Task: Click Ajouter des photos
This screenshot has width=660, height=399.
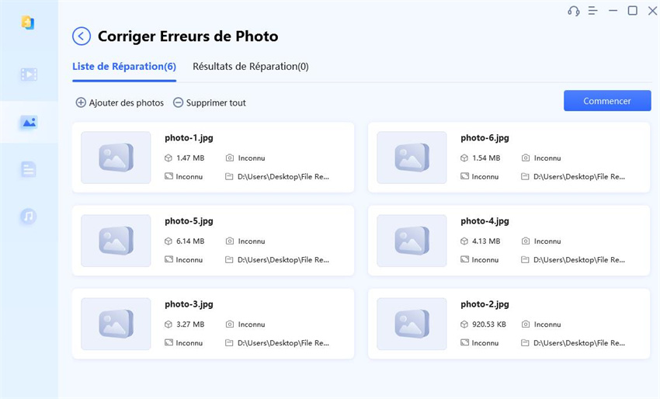Action: tap(120, 102)
